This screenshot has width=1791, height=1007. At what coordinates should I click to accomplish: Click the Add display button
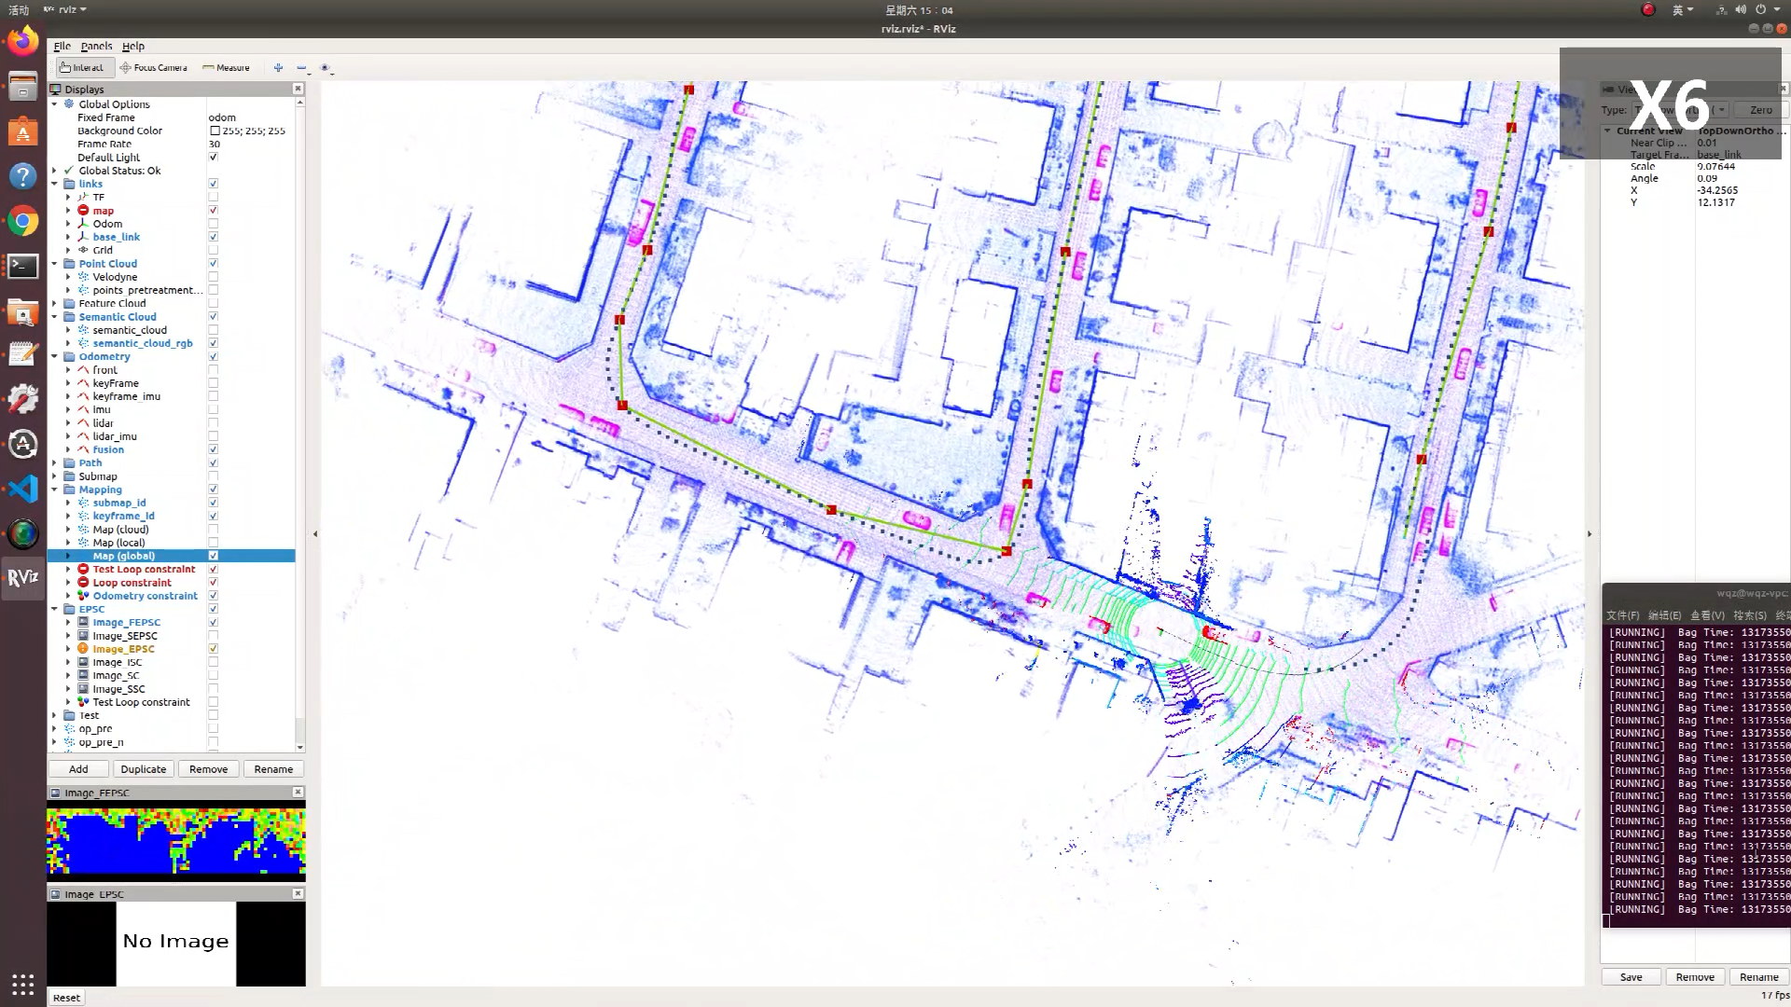coord(78,769)
